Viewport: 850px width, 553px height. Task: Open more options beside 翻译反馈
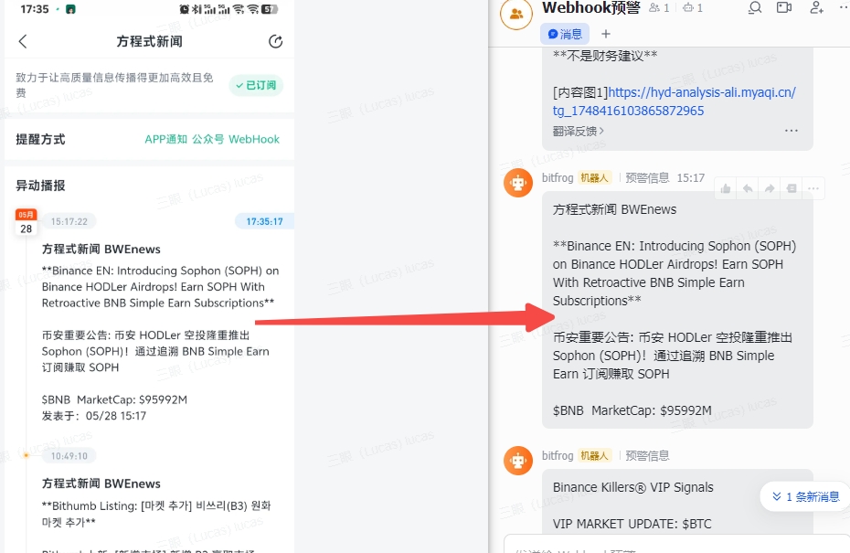click(792, 131)
